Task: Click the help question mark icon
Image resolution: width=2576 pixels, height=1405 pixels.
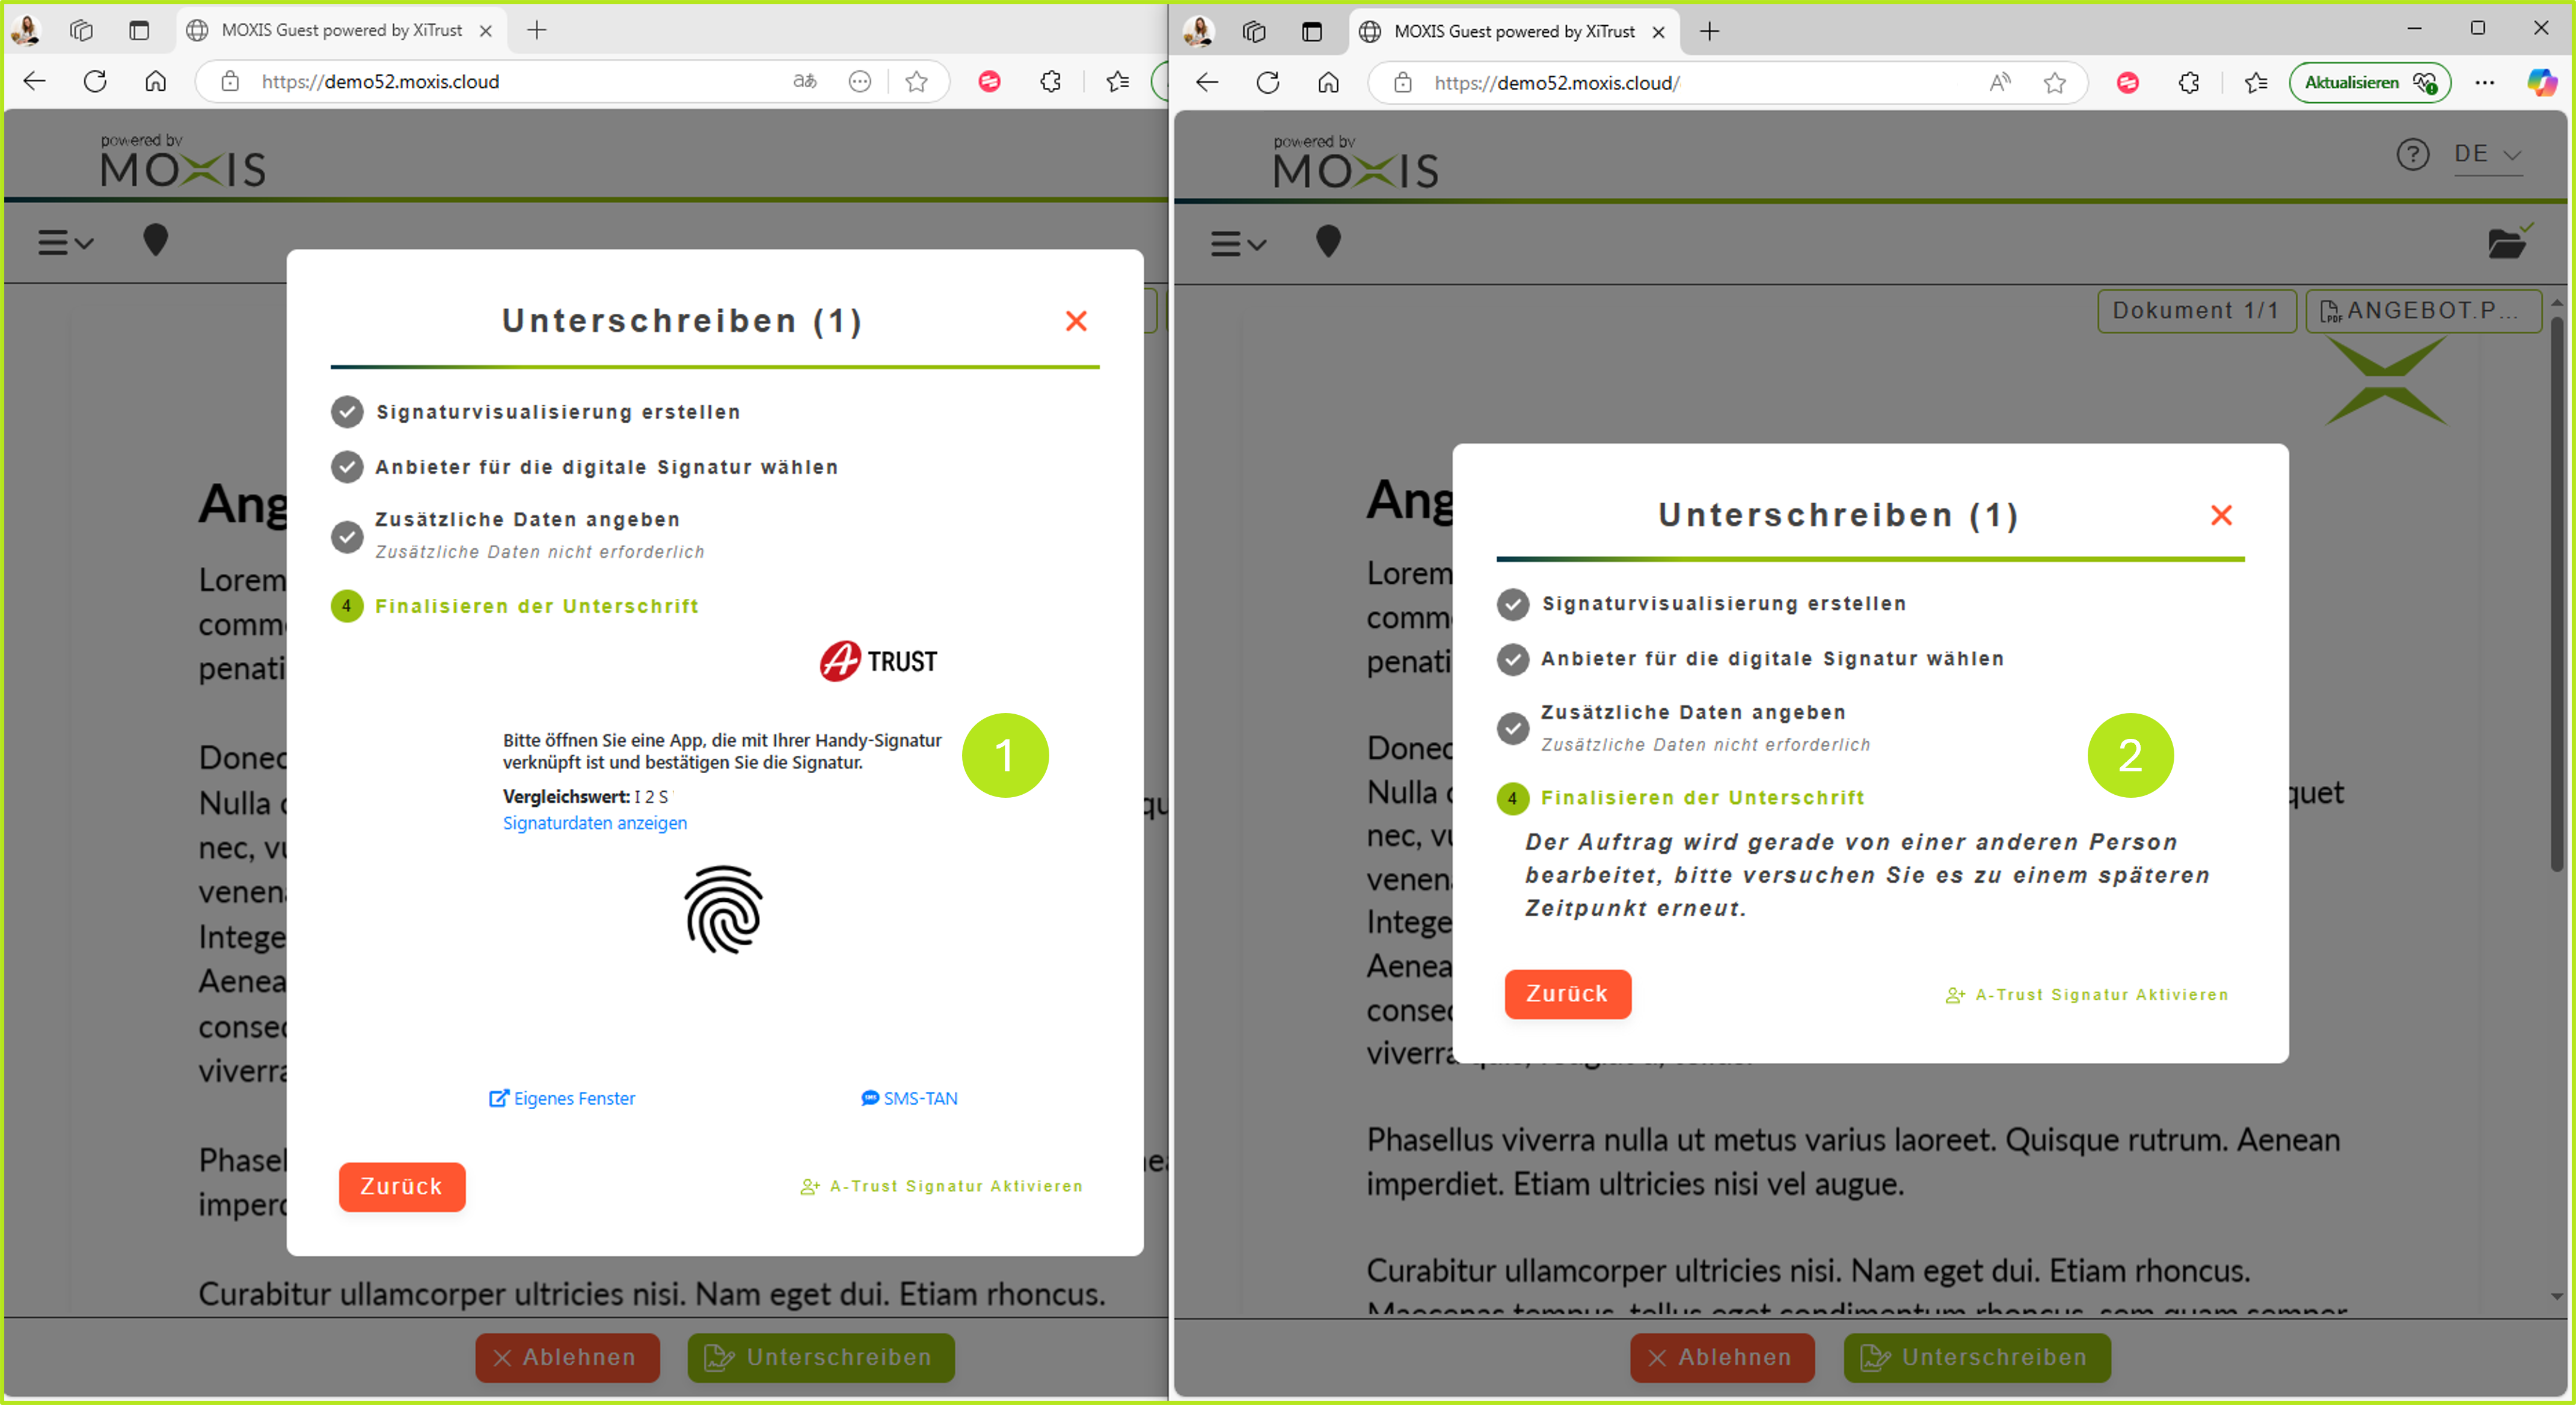Action: point(2414,154)
